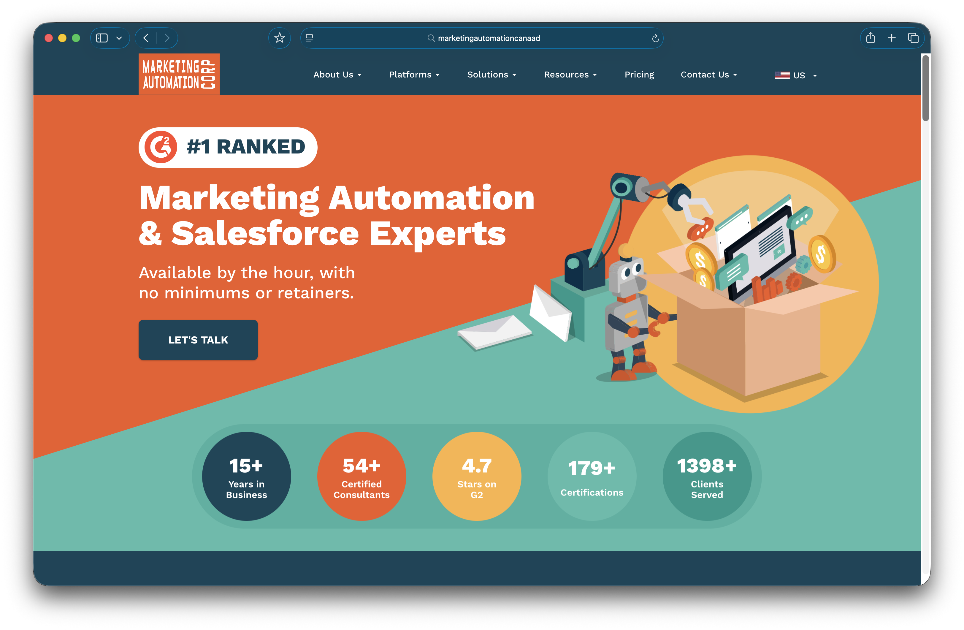Show the tab overview icon
The width and height of the screenshot is (964, 630).
(913, 38)
